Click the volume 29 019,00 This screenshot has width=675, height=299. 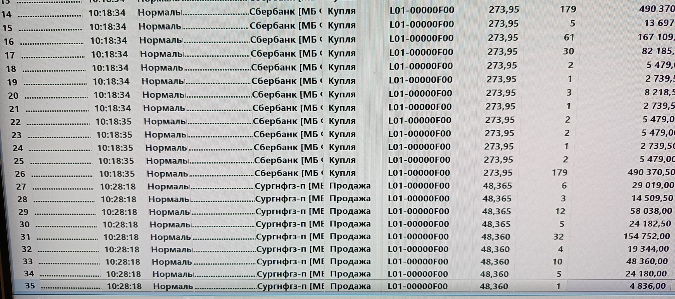coord(653,185)
